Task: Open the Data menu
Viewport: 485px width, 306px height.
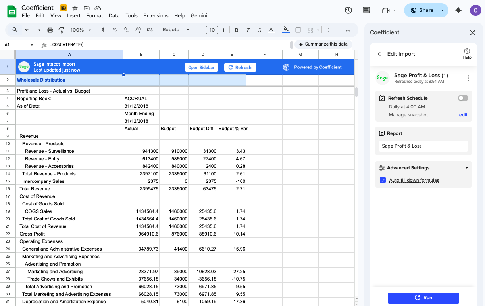Action: pos(114,16)
